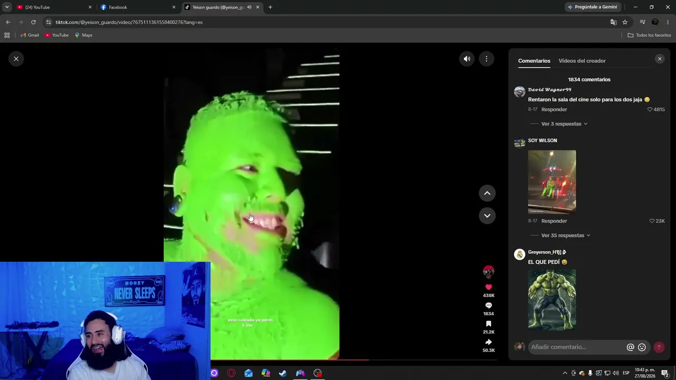Open the Opera browser taskbar icon

point(231,373)
